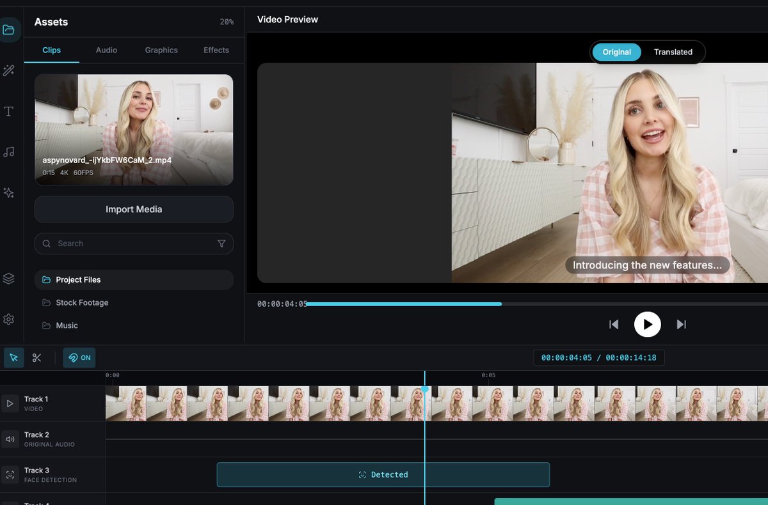The width and height of the screenshot is (768, 505).
Task: Click the '0:15 4K 60FPS' clip info
Action: pyautogui.click(x=68, y=173)
